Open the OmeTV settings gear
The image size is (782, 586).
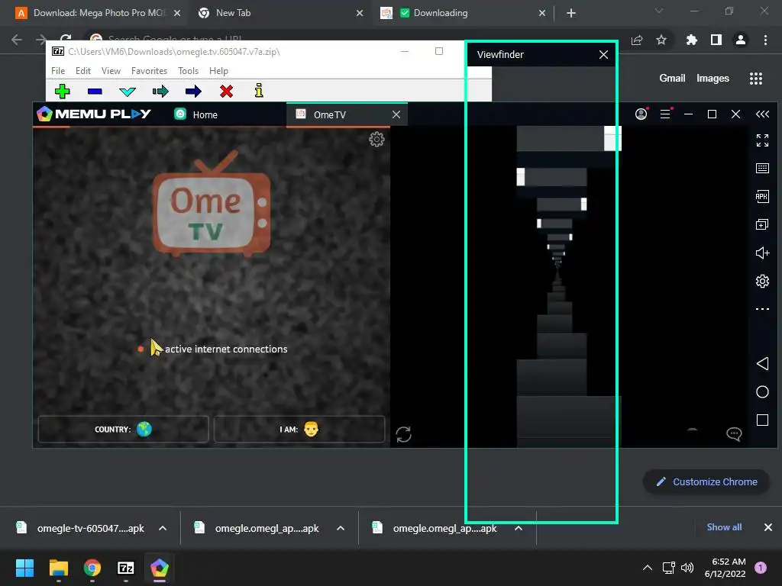pos(376,139)
